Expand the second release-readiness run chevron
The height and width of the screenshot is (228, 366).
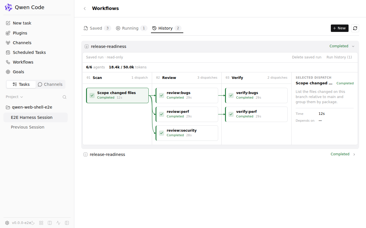tap(354, 154)
